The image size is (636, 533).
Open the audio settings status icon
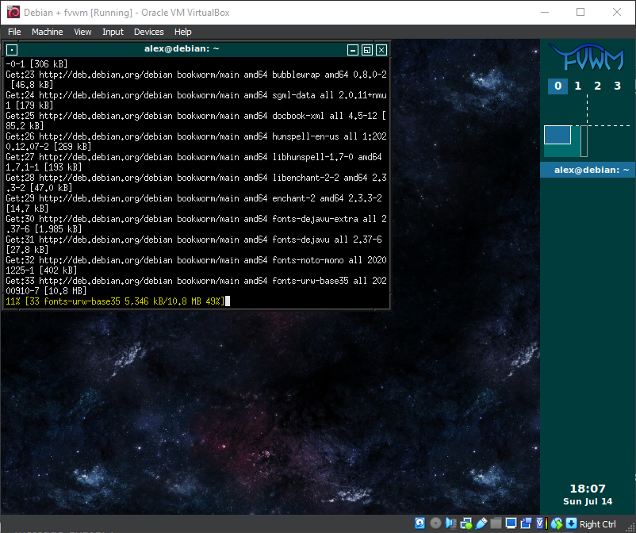450,523
